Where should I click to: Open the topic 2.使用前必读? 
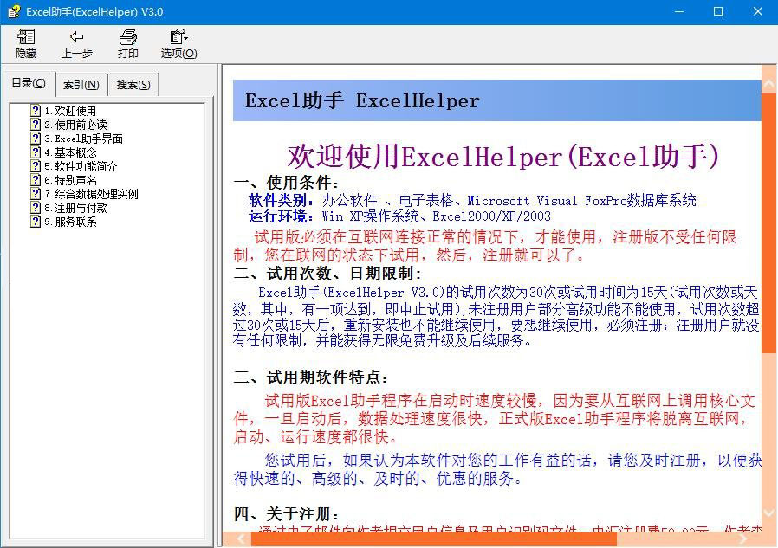[75, 125]
